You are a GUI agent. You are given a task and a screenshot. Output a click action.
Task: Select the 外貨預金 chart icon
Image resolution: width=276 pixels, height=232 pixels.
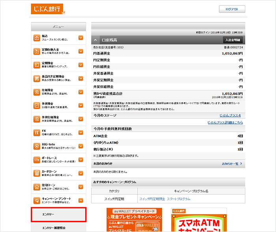[37, 106]
